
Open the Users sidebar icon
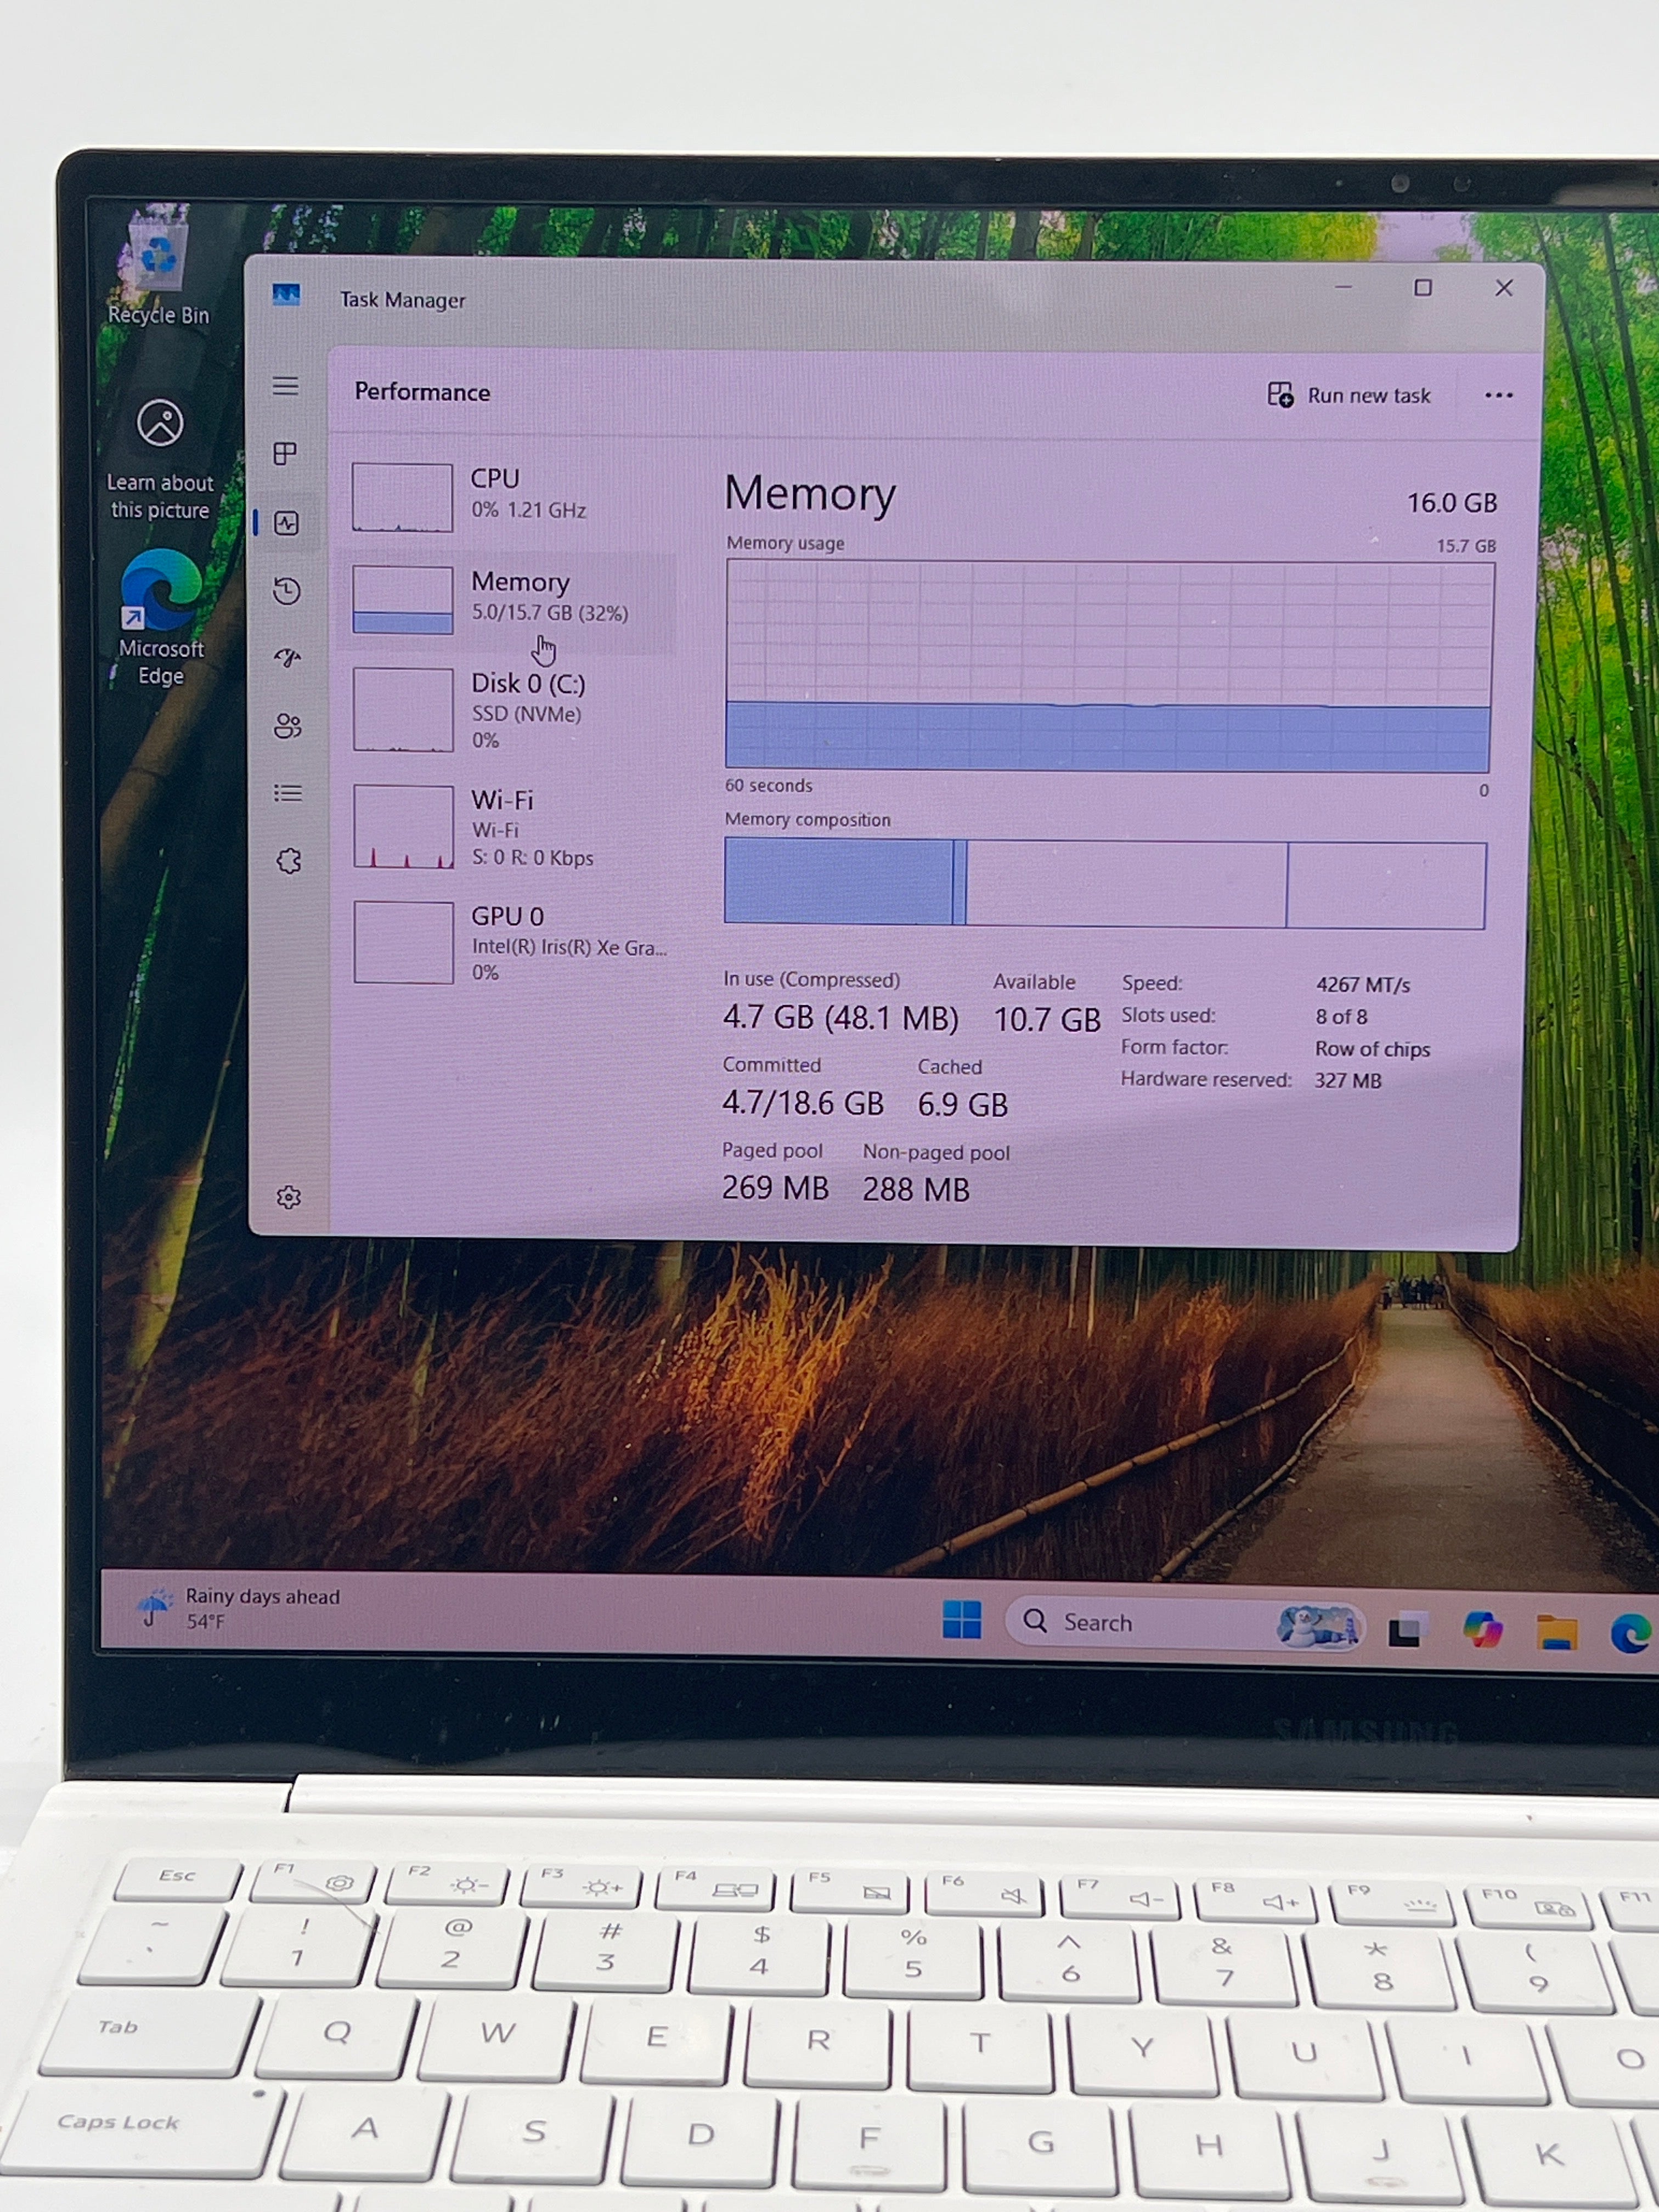click(288, 726)
